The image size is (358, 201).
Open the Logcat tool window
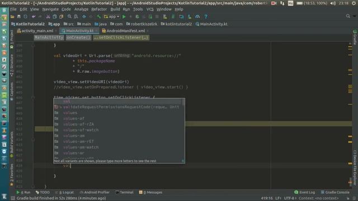[x=64, y=193]
